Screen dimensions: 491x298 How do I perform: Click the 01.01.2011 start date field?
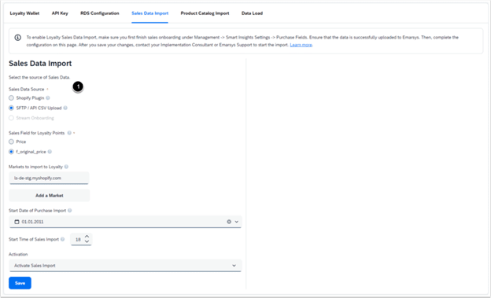coord(125,222)
